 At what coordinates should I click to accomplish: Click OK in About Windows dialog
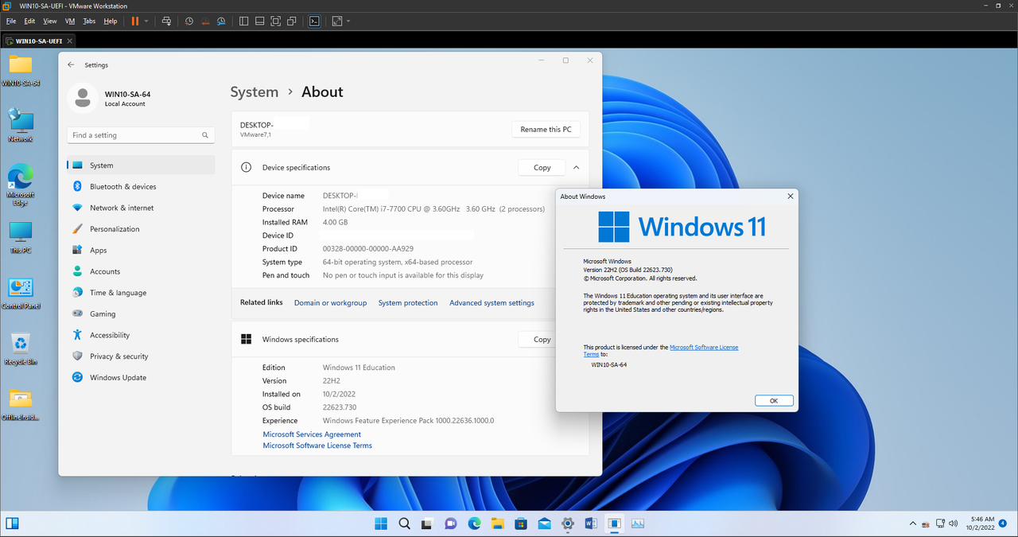774,401
